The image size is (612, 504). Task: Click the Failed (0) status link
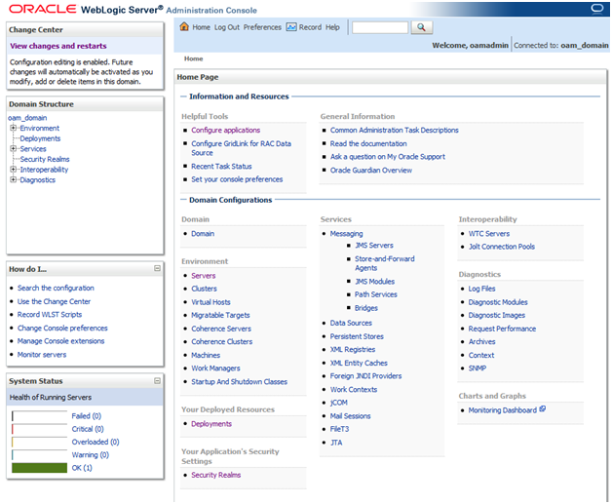pos(87,416)
